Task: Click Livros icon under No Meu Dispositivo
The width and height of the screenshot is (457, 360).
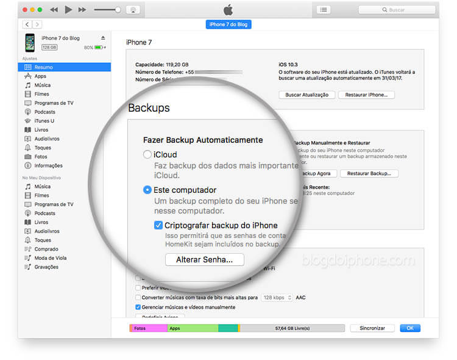Action: coord(27,222)
